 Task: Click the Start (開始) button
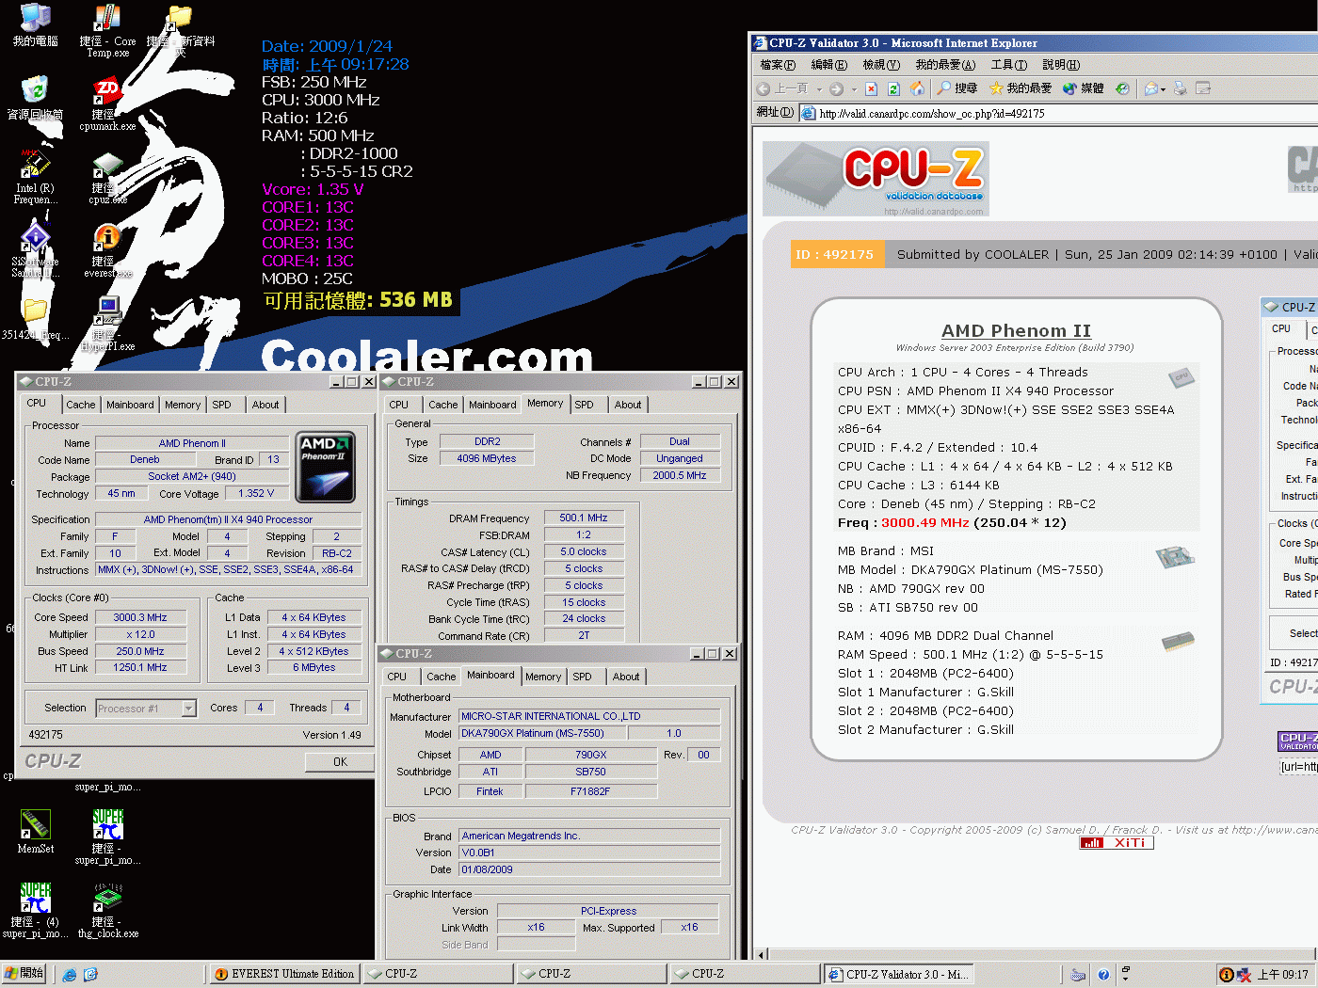coord(24,974)
